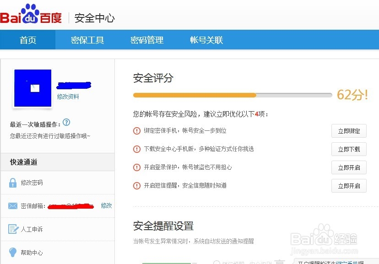Viewport: 379px width, 264px height.
Task: Click the 安全提醒设置 heading
Action: tap(163, 226)
